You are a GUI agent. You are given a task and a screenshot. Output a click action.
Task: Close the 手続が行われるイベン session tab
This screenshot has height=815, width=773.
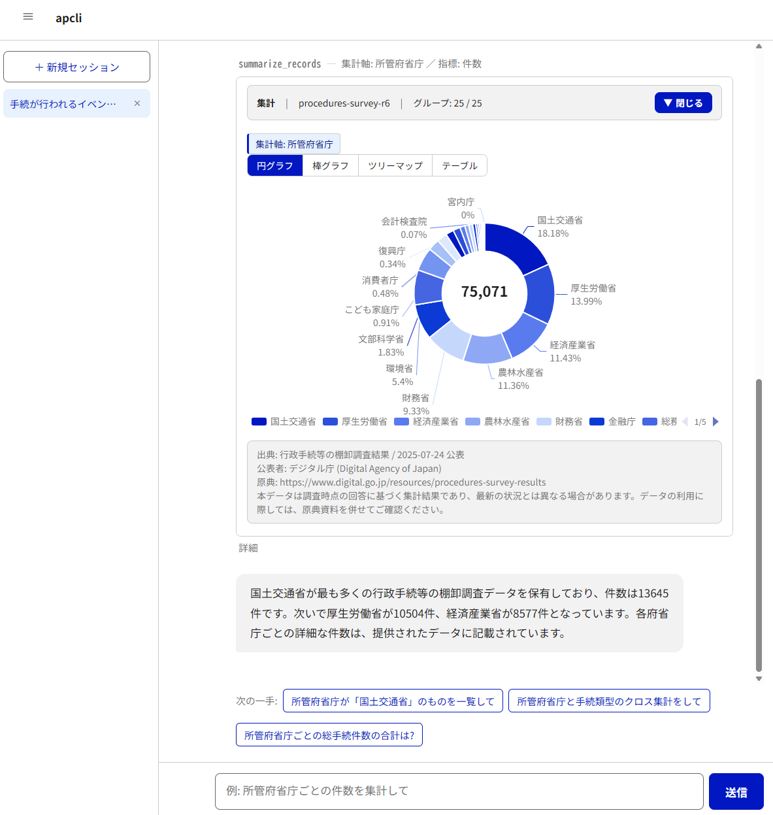click(137, 103)
